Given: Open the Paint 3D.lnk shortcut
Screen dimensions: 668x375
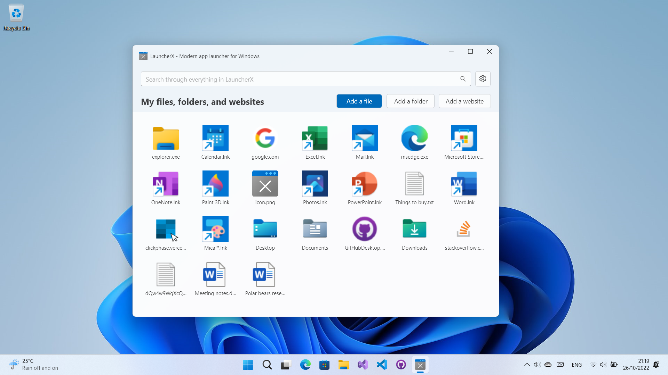Looking at the screenshot, I should pos(215,188).
